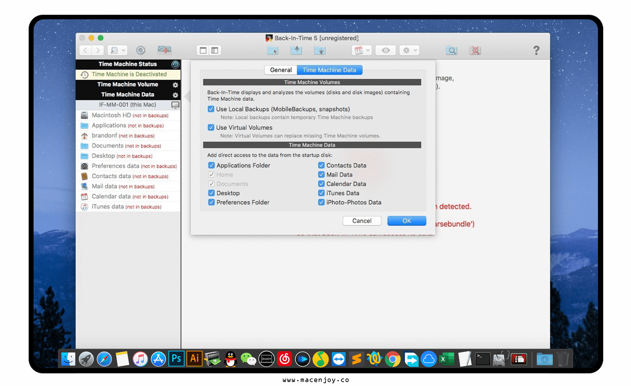This screenshot has width=631, height=386.
Task: Open Terminal from the dock
Action: [483, 359]
